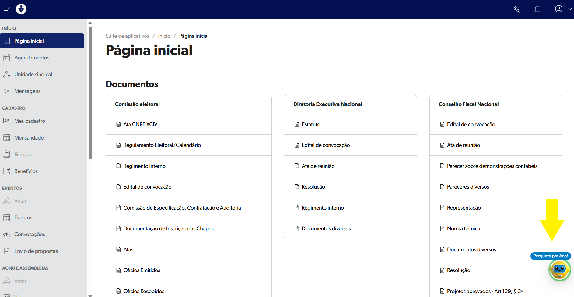Image resolution: width=574 pixels, height=297 pixels.
Task: Select Meu cadastro menu item
Action: pyautogui.click(x=30, y=121)
